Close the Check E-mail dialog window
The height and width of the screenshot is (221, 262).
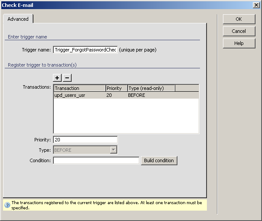coord(256,5)
